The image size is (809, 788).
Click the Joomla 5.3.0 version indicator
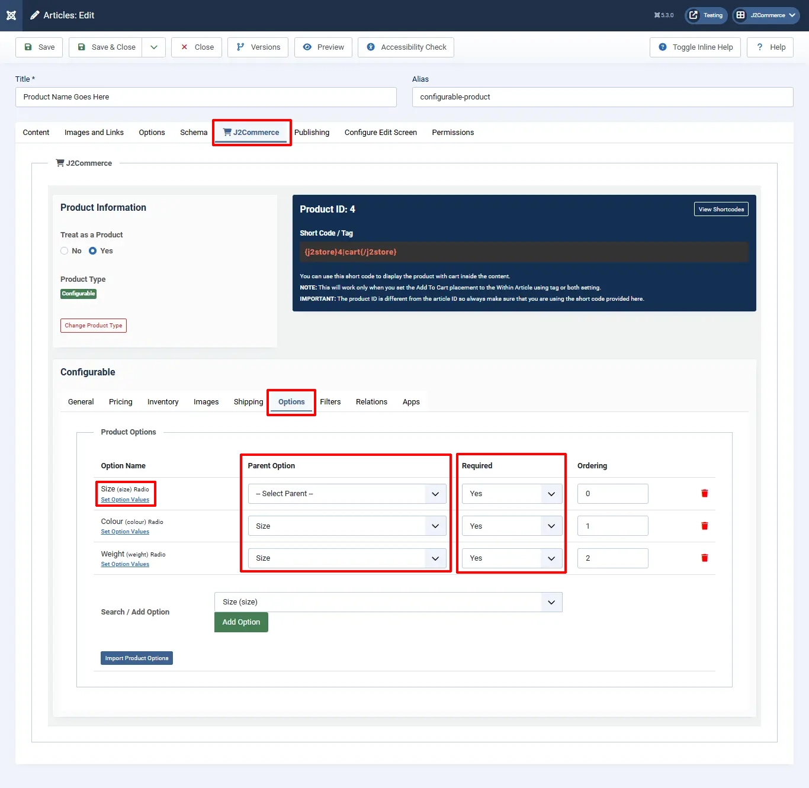point(664,15)
